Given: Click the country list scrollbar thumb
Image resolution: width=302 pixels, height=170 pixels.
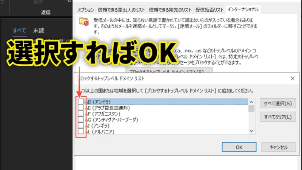Looking at the screenshot, I should click(251, 108).
